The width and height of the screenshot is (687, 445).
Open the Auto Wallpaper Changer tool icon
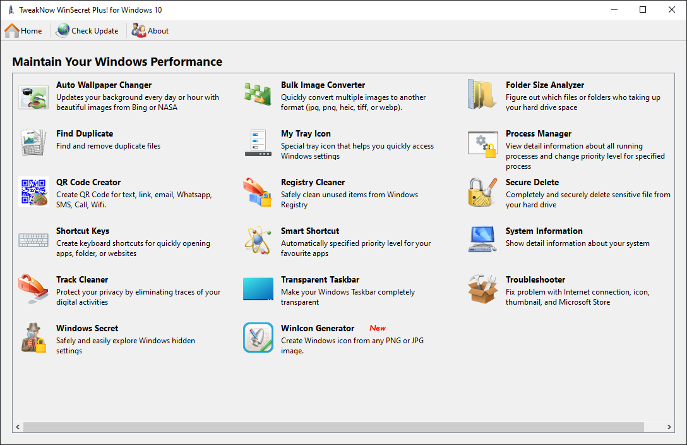33,95
